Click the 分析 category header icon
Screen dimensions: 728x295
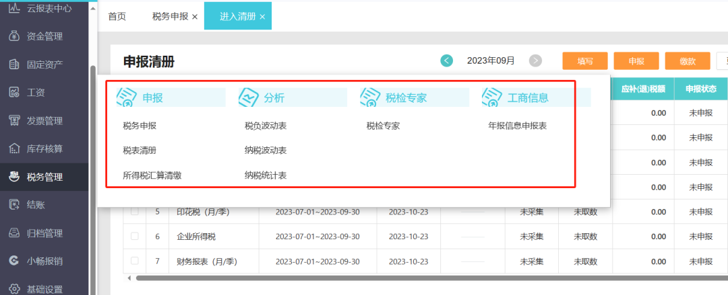[x=248, y=97]
